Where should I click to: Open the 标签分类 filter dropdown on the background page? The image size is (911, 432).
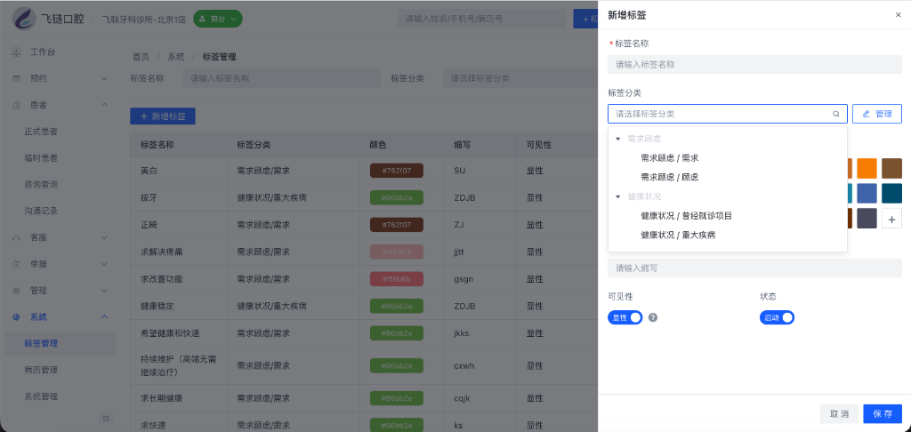pyautogui.click(x=520, y=78)
